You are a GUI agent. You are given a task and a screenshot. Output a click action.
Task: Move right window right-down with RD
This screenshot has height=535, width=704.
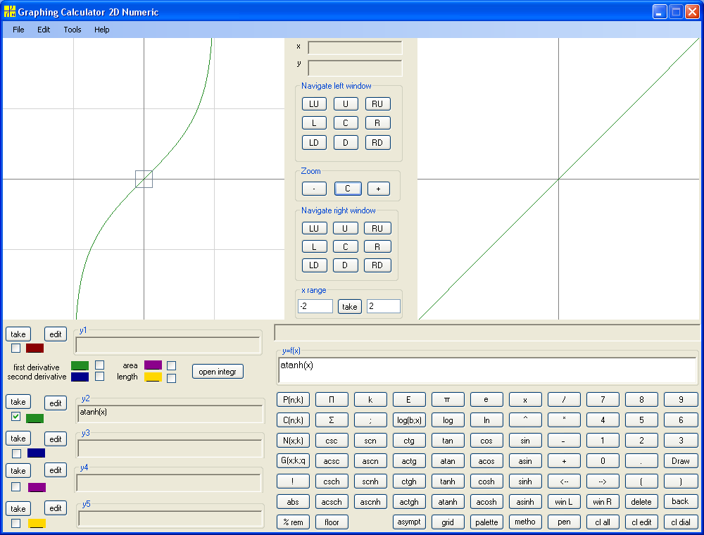coord(377,265)
